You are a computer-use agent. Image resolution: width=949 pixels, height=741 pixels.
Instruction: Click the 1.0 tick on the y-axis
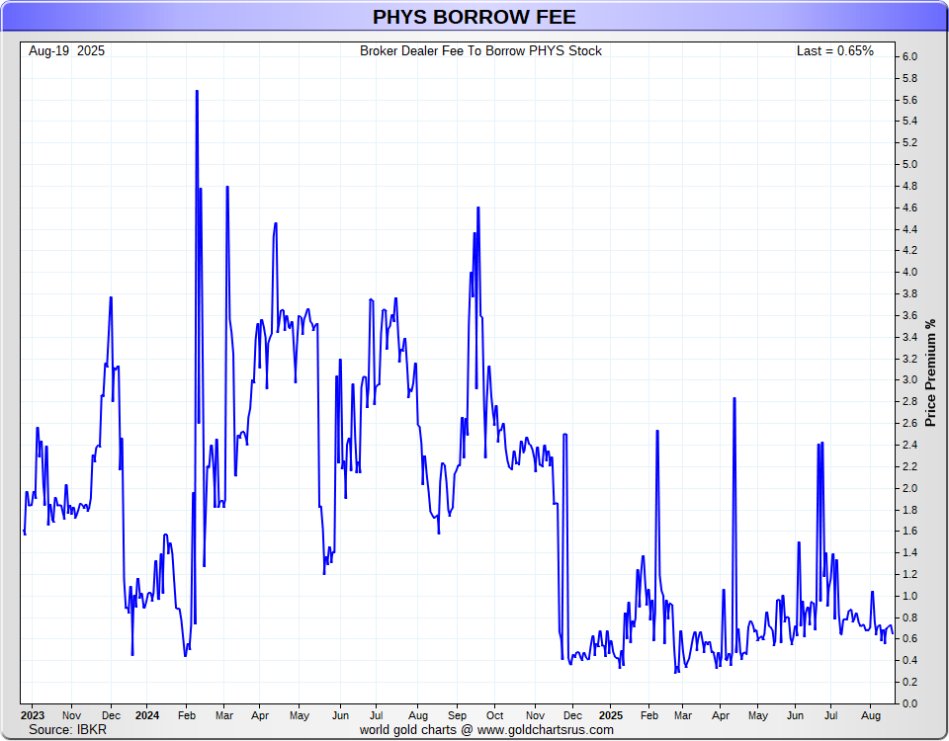click(x=909, y=596)
